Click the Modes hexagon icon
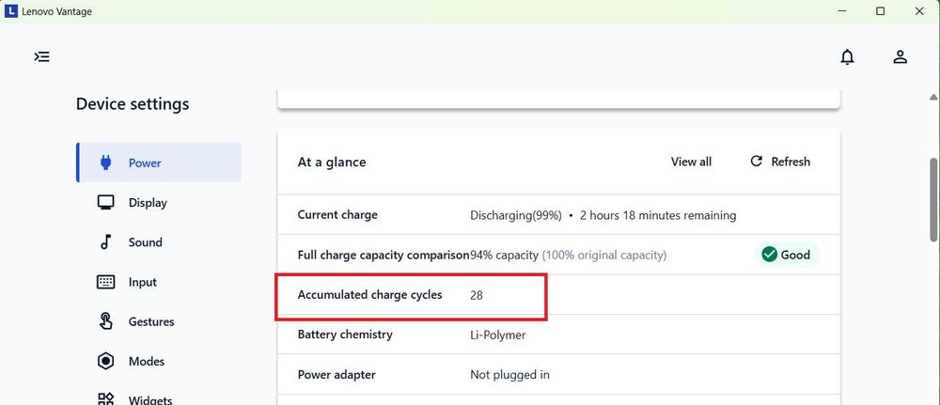 coord(106,361)
